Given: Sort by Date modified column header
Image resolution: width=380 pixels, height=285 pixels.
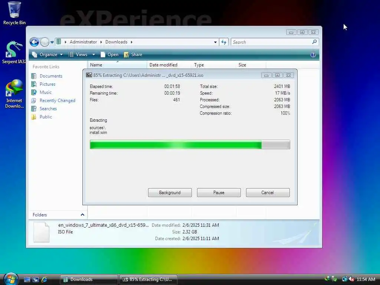Looking at the screenshot, I should (x=169, y=65).
